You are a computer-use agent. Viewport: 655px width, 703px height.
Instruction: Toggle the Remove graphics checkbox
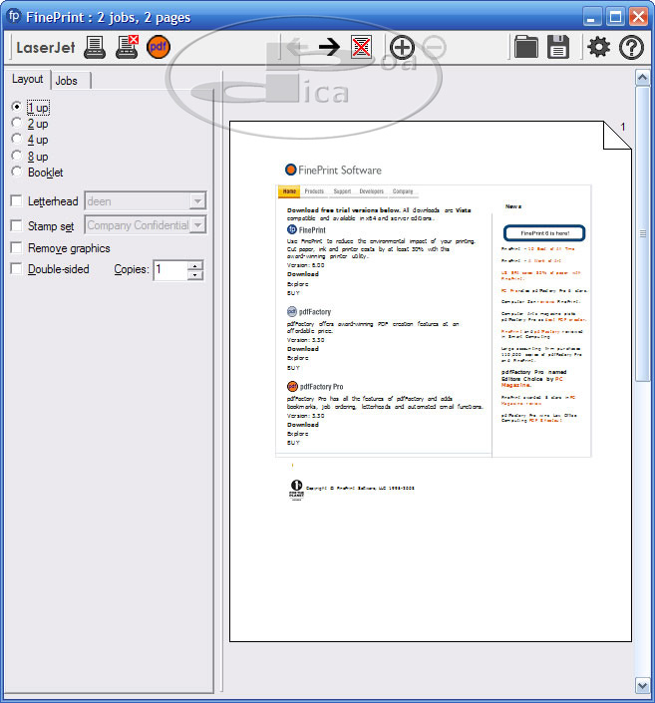[16, 247]
